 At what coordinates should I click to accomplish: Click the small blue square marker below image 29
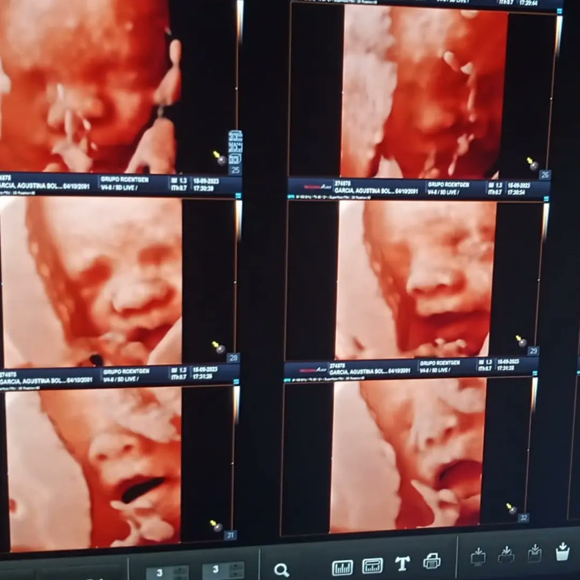pos(535,374)
